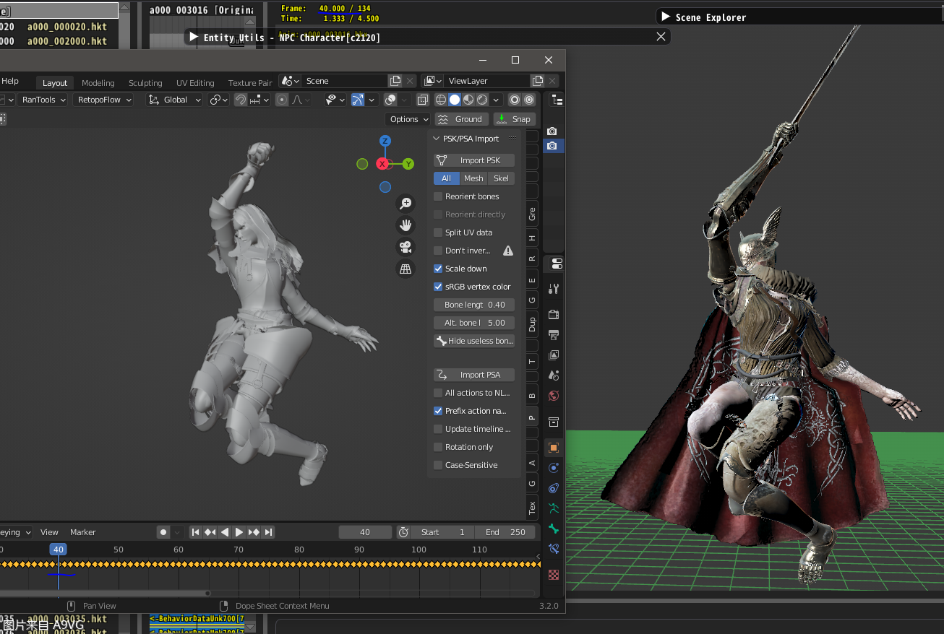This screenshot has width=944, height=634.
Task: Open the Help menu
Action: 10,81
